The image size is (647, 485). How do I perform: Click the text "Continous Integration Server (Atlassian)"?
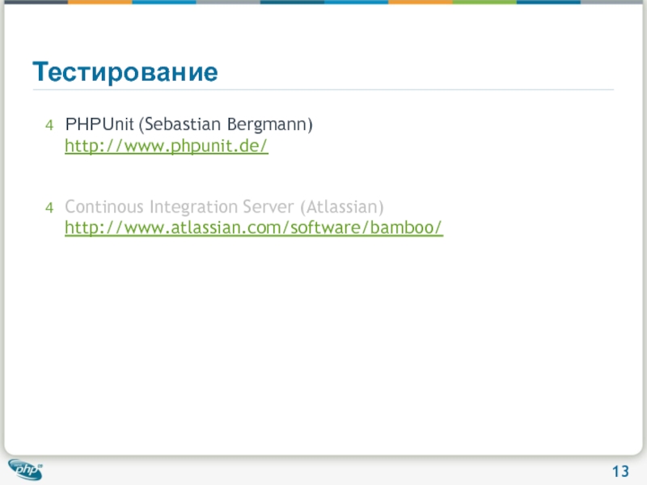click(x=224, y=207)
